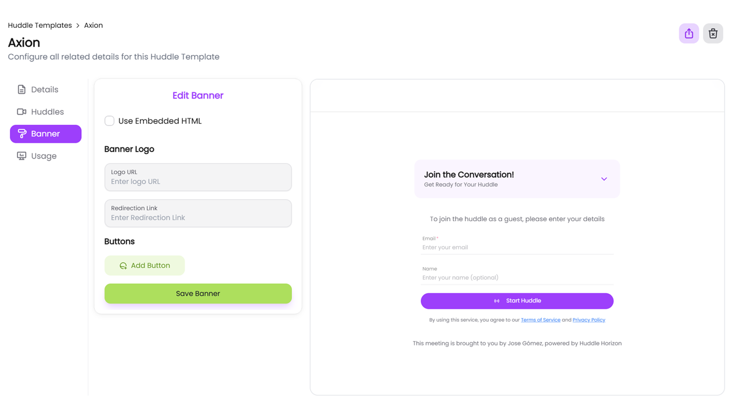Image resolution: width=743 pixels, height=418 pixels.
Task: Select the Banner key icon in sidebar
Action: (x=21, y=134)
